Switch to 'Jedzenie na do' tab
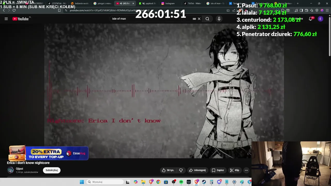The height and width of the screenshot is (186, 331). point(80,3)
